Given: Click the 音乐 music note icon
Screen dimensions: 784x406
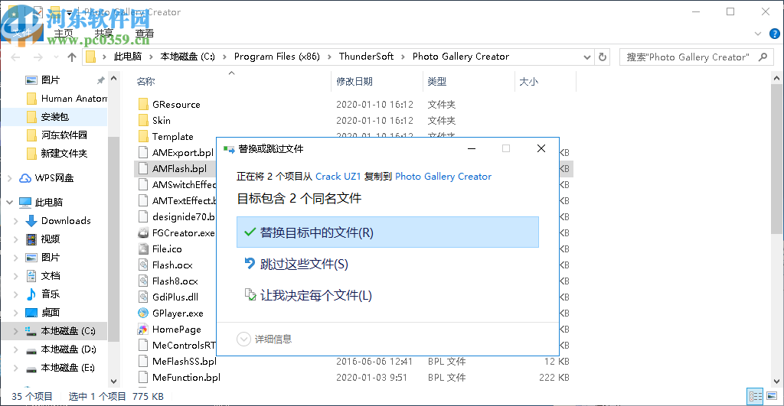Looking at the screenshot, I should tap(31, 294).
